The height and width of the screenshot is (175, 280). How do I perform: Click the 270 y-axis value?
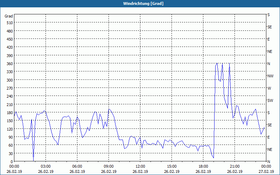pyautogui.click(x=10, y=88)
